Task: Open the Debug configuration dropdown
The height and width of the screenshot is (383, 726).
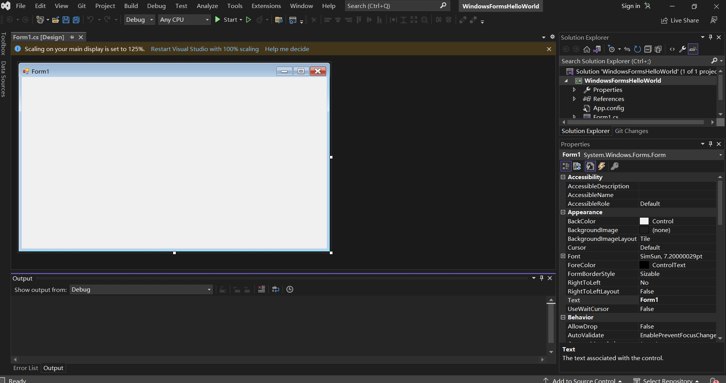Action: pos(140,19)
